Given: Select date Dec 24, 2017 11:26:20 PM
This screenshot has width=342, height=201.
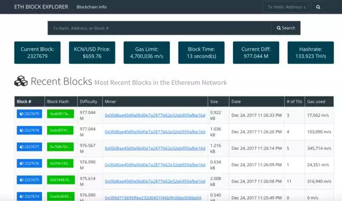Looking at the screenshot, I should 256,132.
